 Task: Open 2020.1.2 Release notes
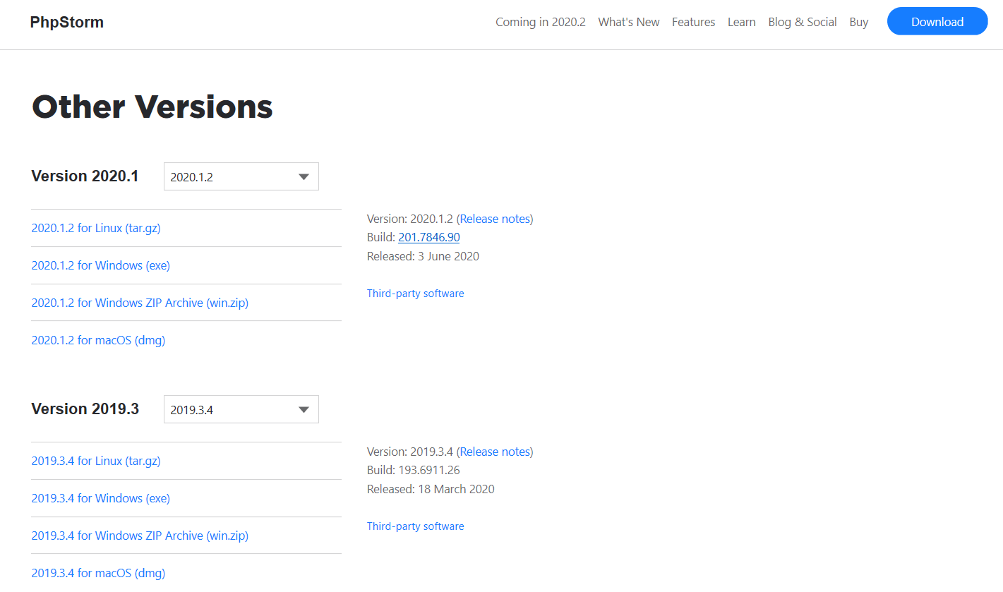click(x=495, y=219)
